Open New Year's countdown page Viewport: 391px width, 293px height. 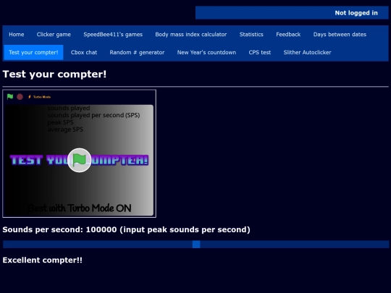click(206, 52)
